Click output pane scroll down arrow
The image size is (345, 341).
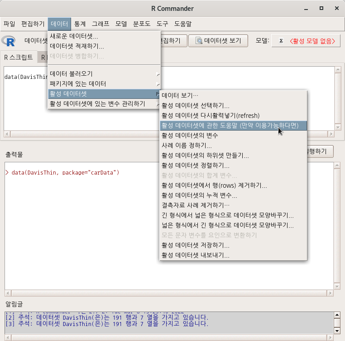[337, 286]
